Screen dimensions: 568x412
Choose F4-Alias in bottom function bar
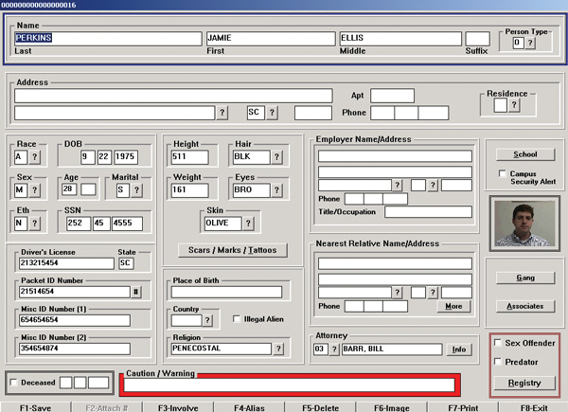249,407
